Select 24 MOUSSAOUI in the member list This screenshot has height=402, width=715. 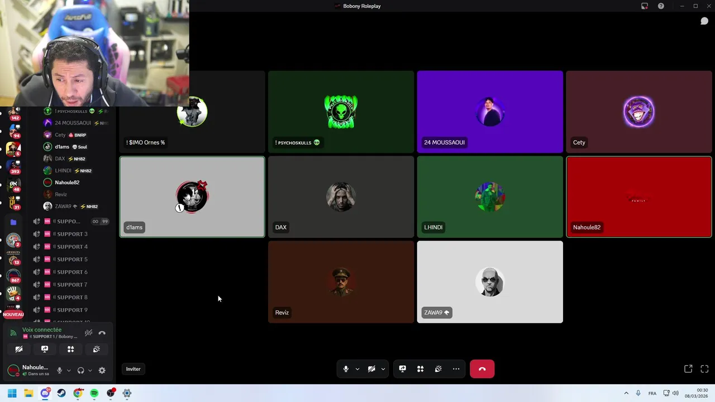[76, 123]
